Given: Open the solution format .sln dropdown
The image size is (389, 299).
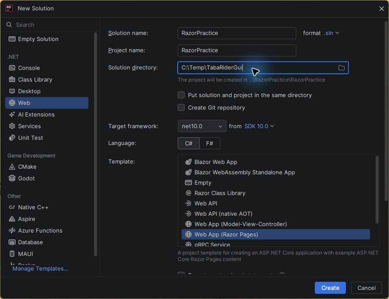Looking at the screenshot, I should point(332,33).
